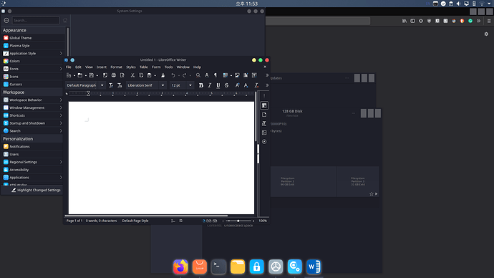Open Global Theme in System Settings

[33, 38]
